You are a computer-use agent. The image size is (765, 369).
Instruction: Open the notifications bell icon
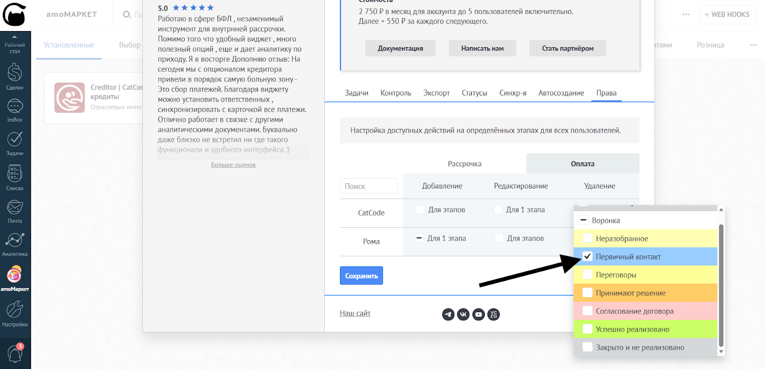click(15, 354)
